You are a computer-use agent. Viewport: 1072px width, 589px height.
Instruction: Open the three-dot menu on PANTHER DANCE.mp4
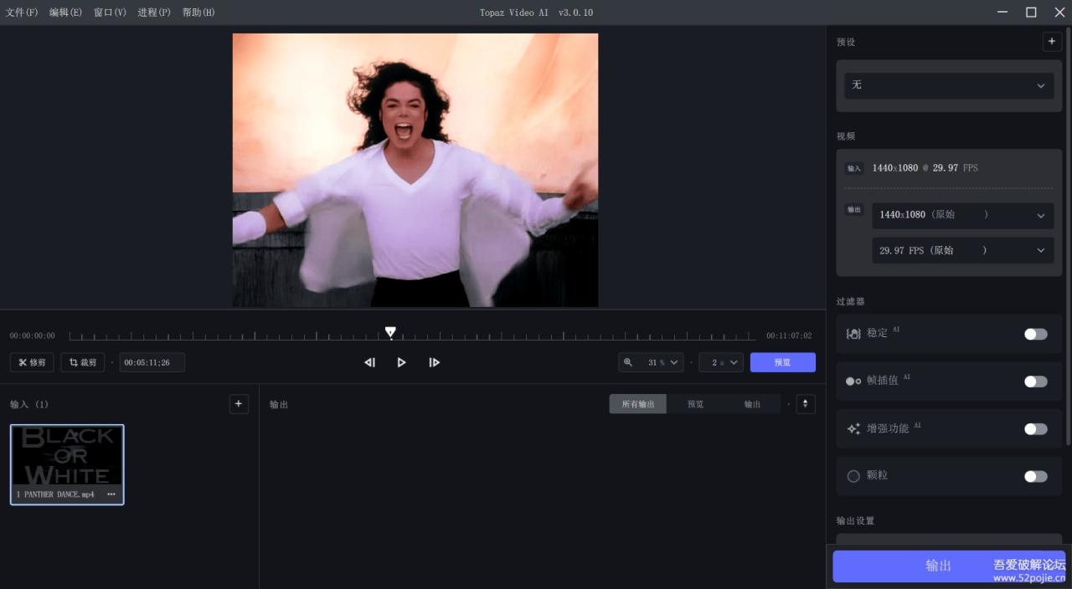click(x=111, y=494)
